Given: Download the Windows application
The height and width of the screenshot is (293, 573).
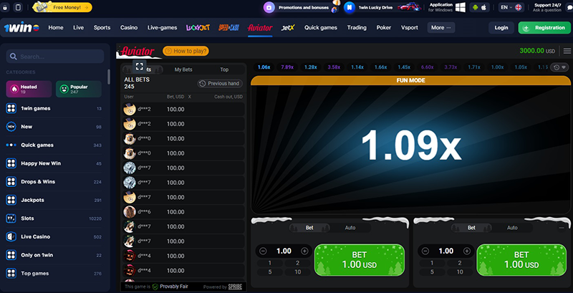Looking at the screenshot, I should tap(446, 7).
